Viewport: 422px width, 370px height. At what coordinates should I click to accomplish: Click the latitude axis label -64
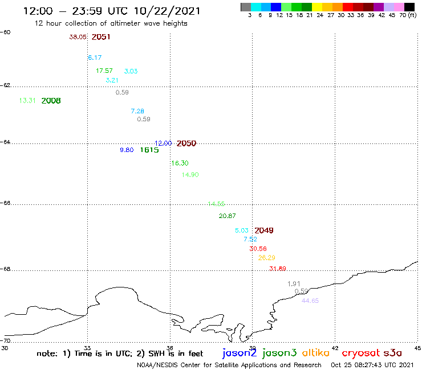click(x=5, y=142)
